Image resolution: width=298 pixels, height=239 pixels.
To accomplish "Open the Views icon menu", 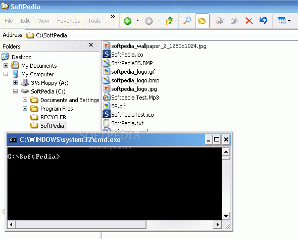I will pos(284,21).
